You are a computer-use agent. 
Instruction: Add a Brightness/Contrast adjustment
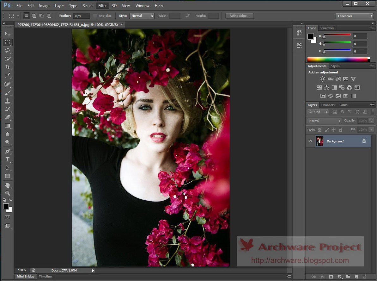click(x=323, y=79)
